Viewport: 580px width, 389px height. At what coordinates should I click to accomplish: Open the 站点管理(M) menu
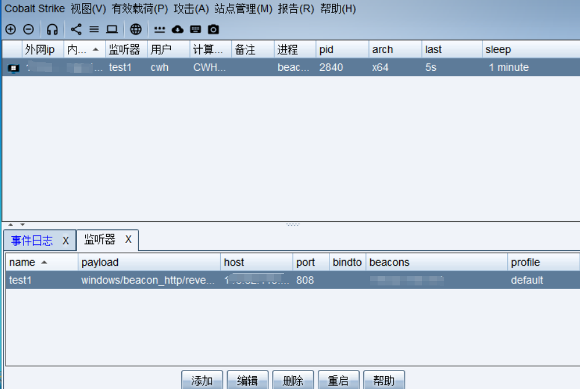pos(243,9)
